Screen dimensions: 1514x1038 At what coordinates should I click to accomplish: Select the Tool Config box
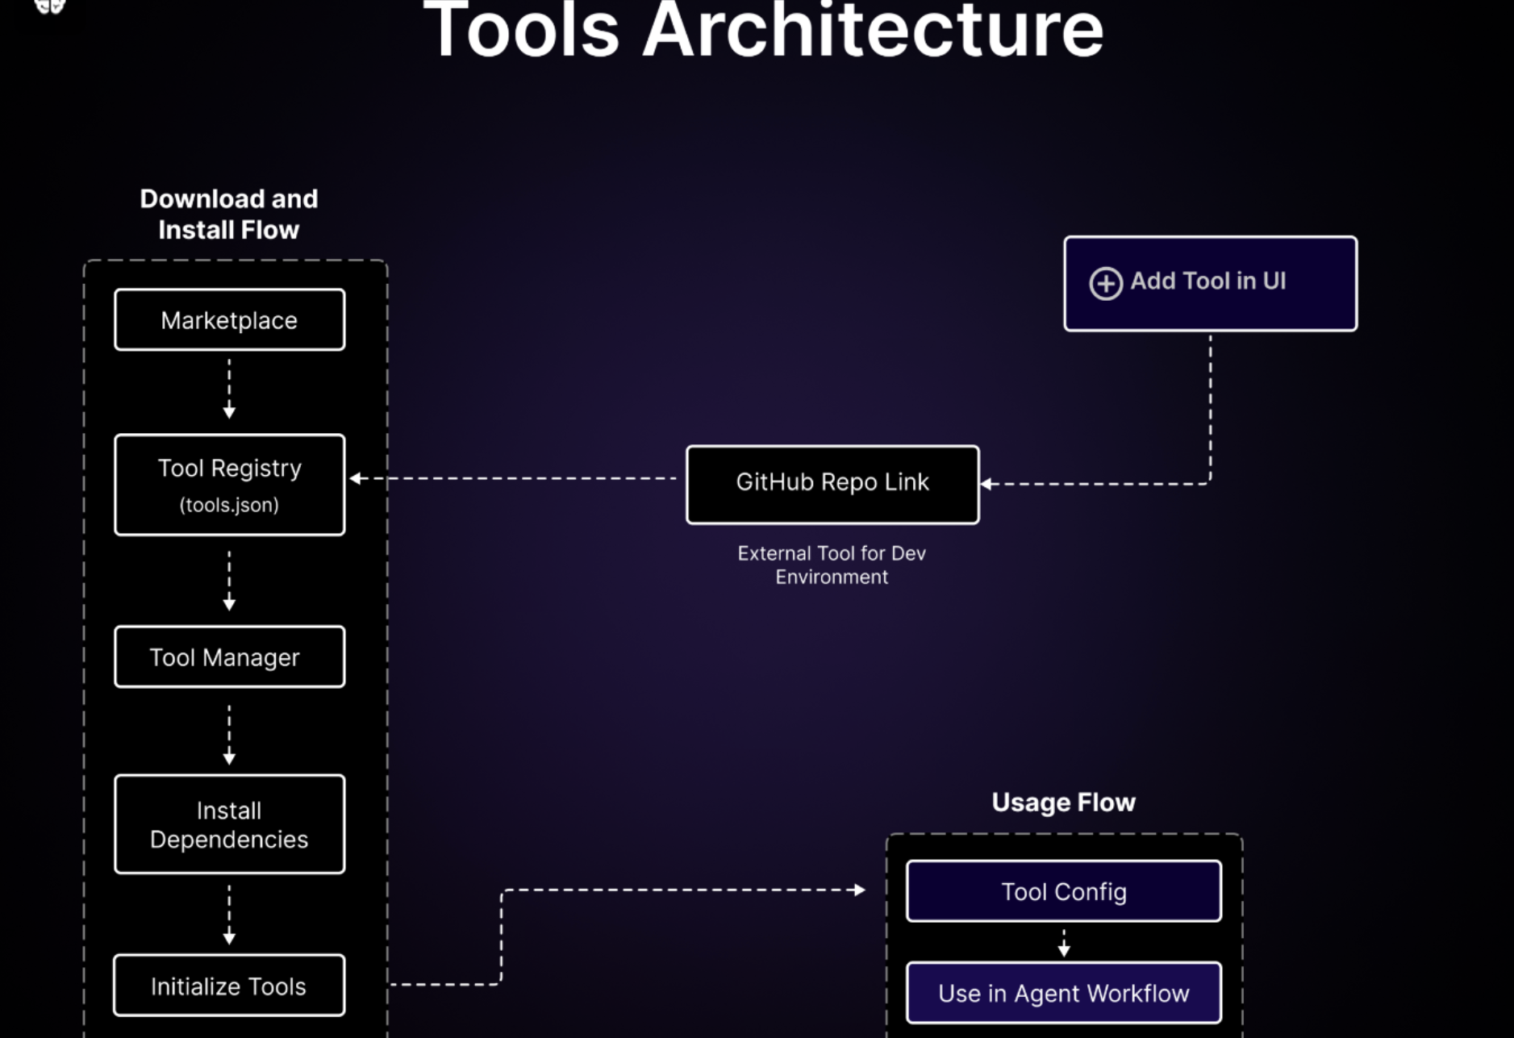(x=1064, y=891)
